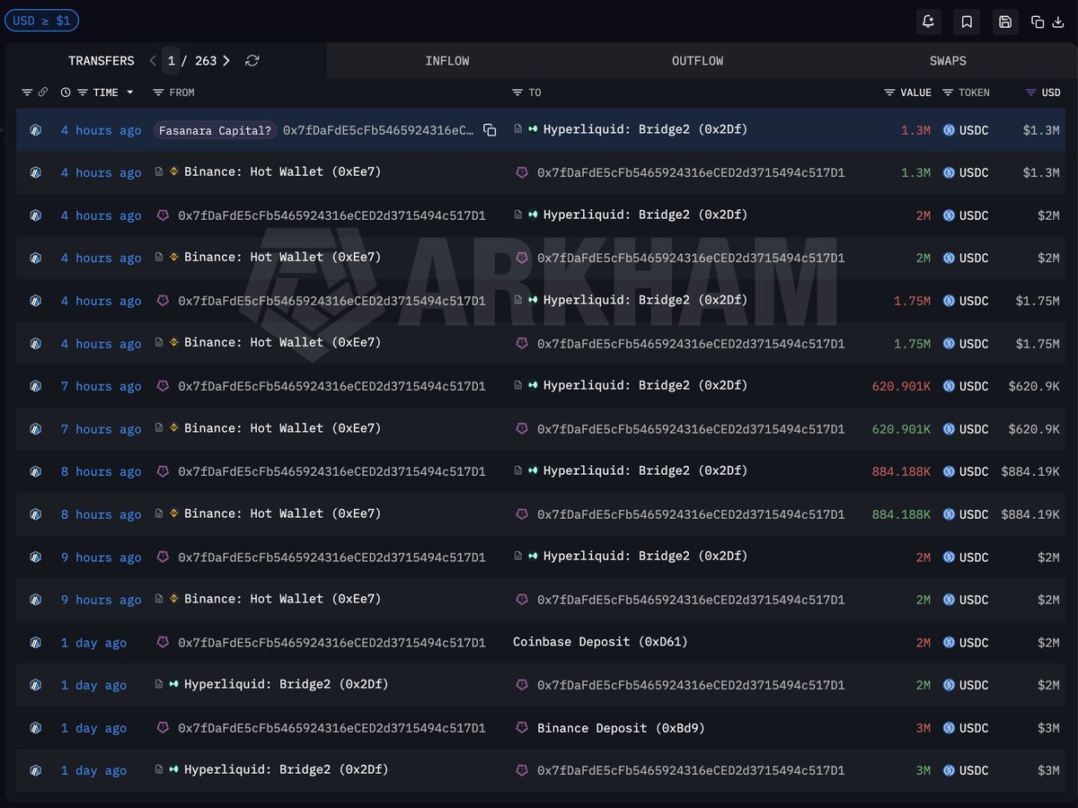Switch to the SWAPS tab
Image resolution: width=1078 pixels, height=808 pixels.
pos(948,61)
